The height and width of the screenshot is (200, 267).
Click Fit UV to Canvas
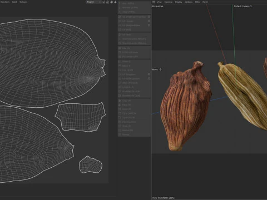tap(134, 52)
